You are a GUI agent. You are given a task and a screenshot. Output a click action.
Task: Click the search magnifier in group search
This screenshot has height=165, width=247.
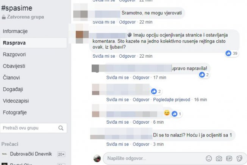click(x=61, y=128)
